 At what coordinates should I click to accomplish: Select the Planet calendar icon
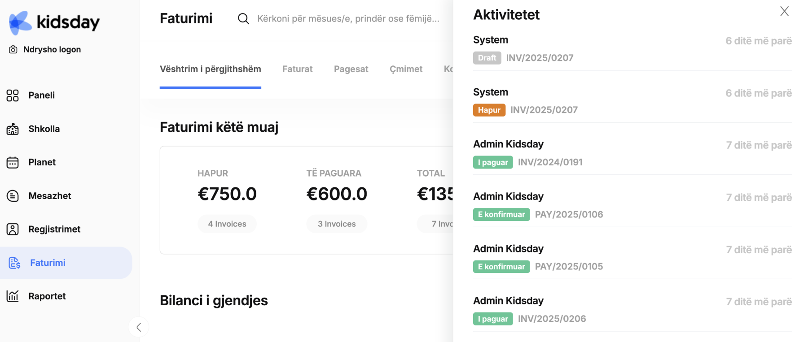click(13, 162)
